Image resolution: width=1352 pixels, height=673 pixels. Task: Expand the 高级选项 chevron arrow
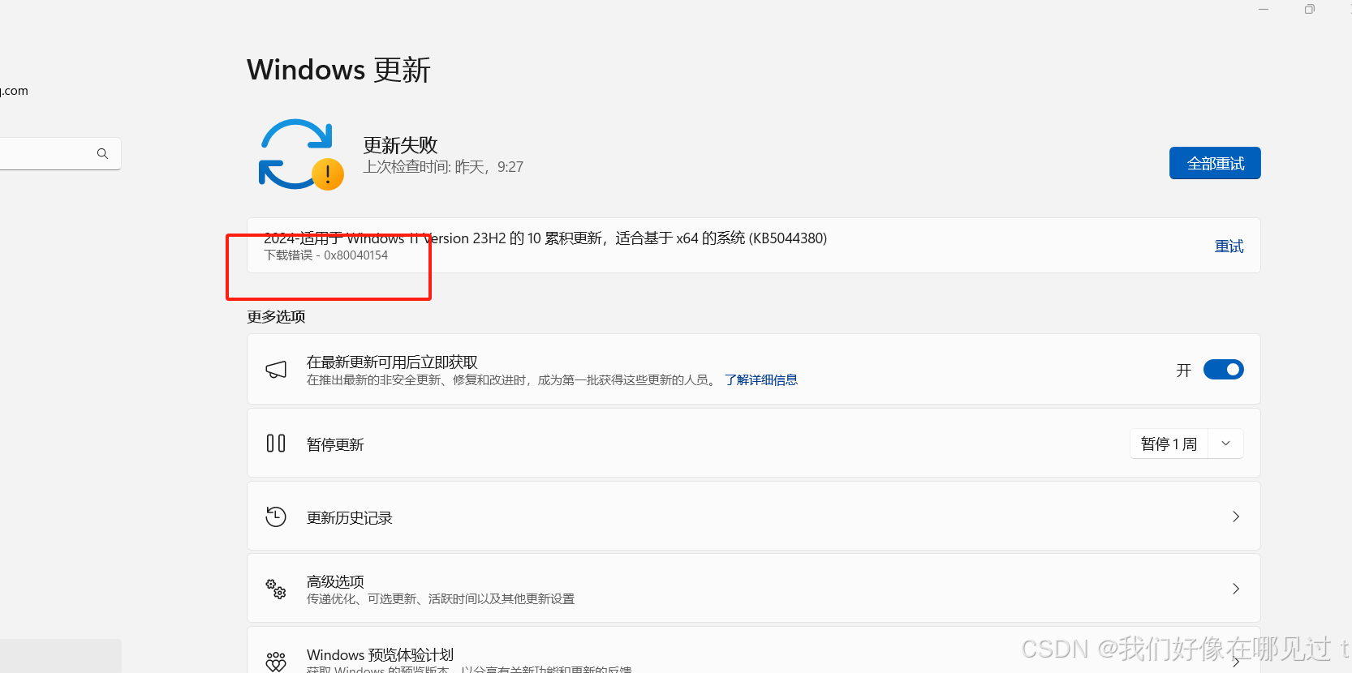click(x=1236, y=589)
